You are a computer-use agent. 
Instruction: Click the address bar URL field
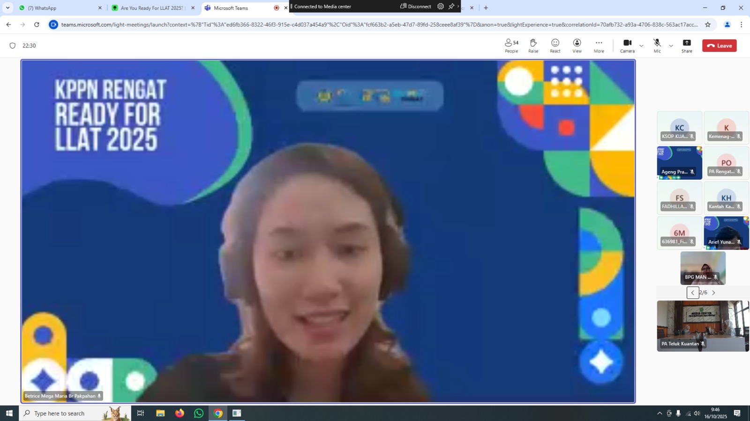pos(380,25)
